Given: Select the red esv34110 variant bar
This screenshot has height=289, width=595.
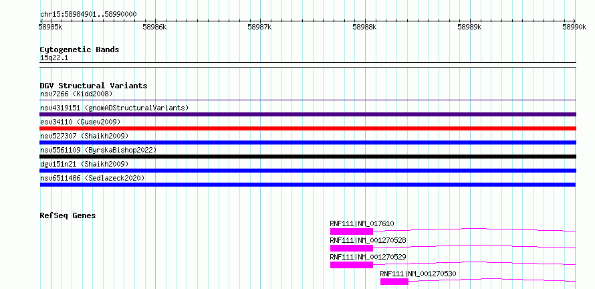Looking at the screenshot, I should pos(308,128).
